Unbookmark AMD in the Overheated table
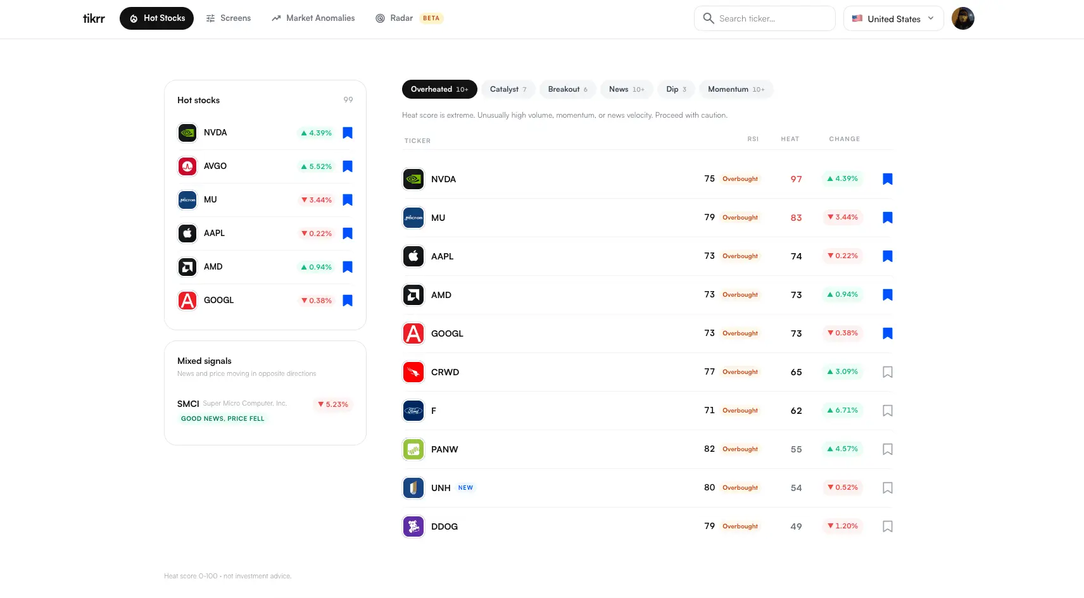The height and width of the screenshot is (598, 1084). click(888, 295)
